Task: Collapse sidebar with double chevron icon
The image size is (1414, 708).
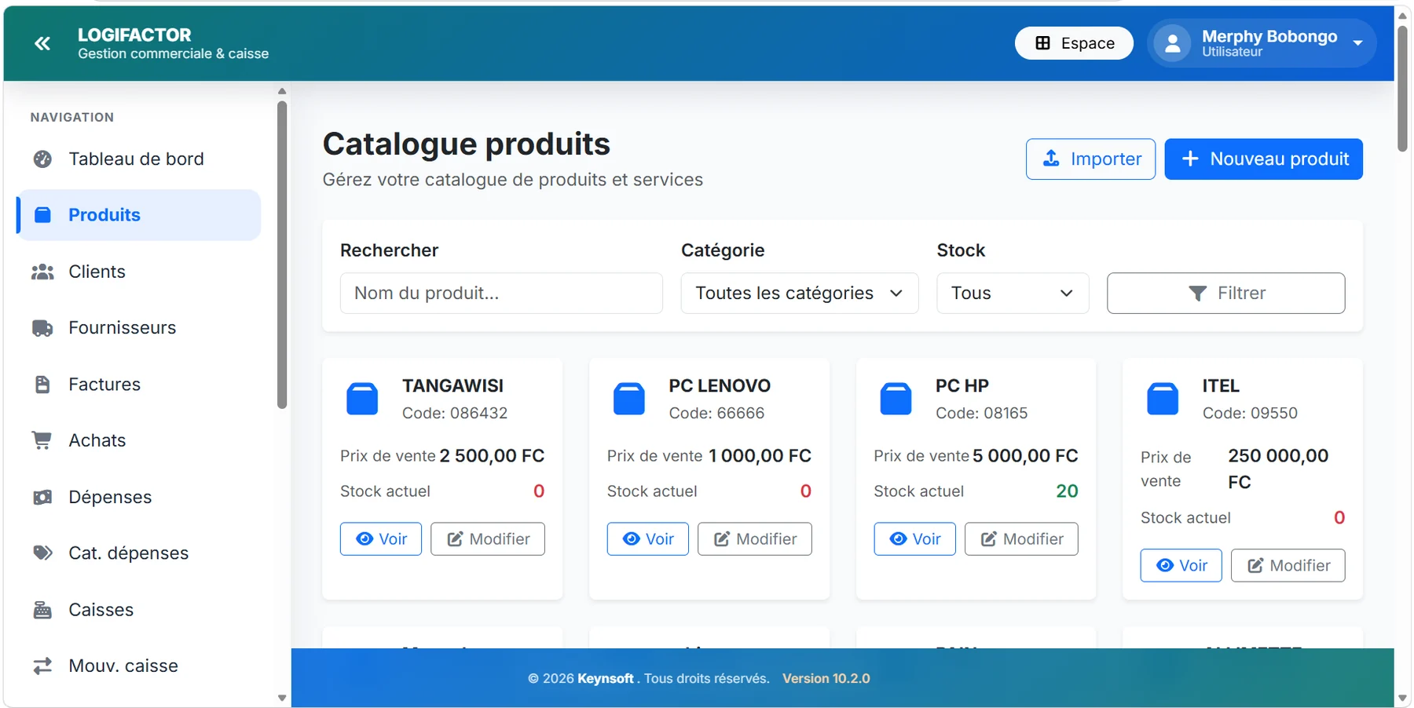Action: [42, 43]
